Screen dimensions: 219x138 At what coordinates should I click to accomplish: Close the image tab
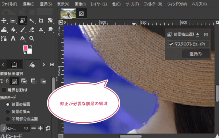click(81, 14)
